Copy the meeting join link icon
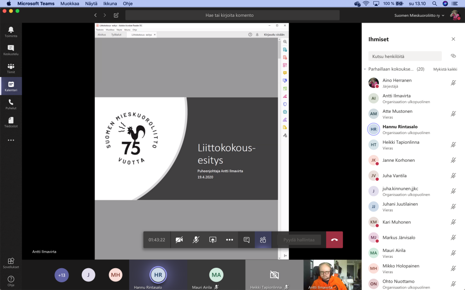The image size is (465, 290). tap(453, 56)
